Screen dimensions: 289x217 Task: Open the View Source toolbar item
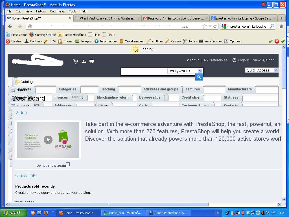click(211, 41)
